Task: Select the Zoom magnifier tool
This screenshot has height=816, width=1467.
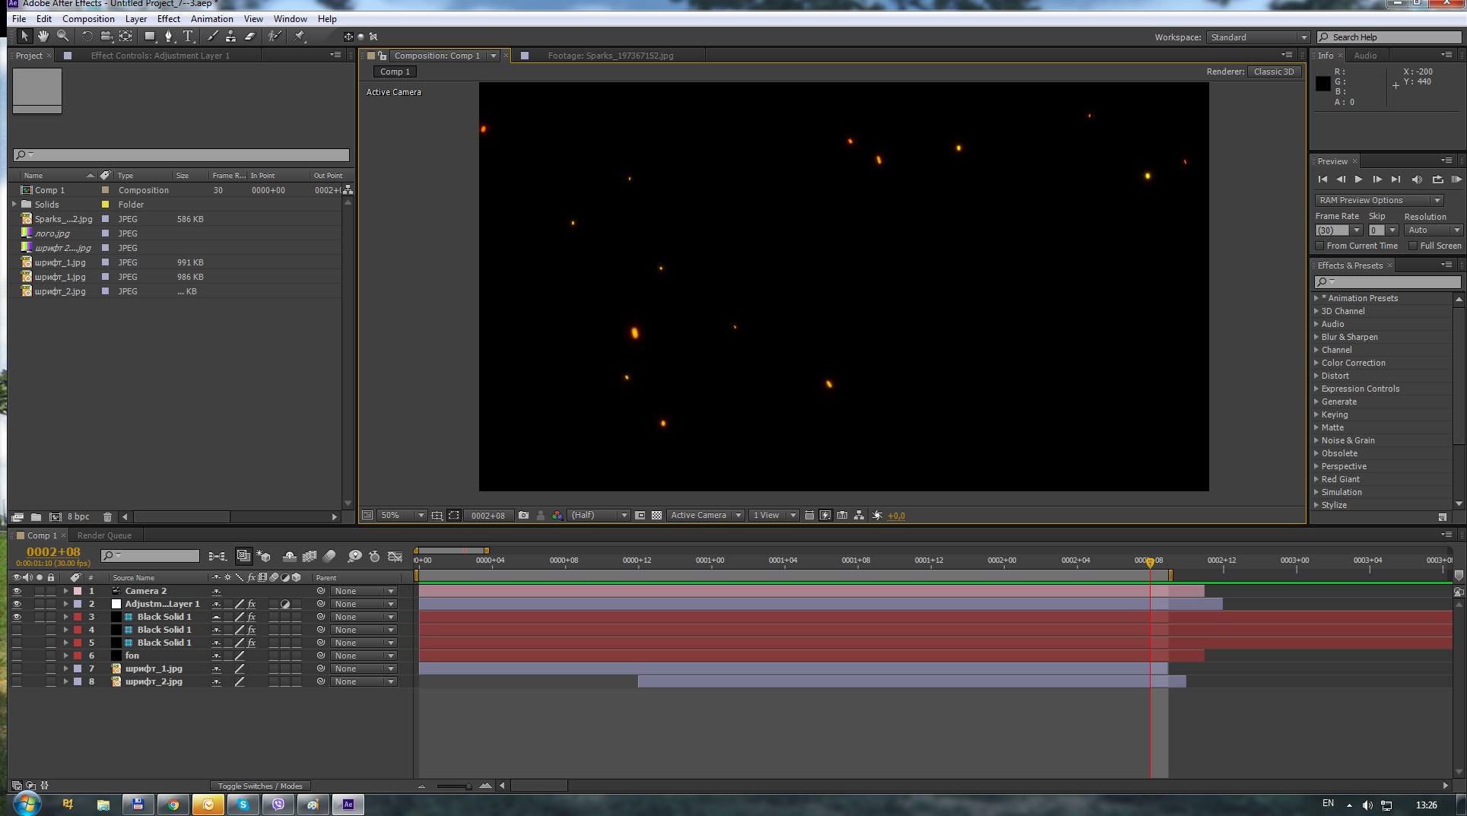Action: coord(62,36)
